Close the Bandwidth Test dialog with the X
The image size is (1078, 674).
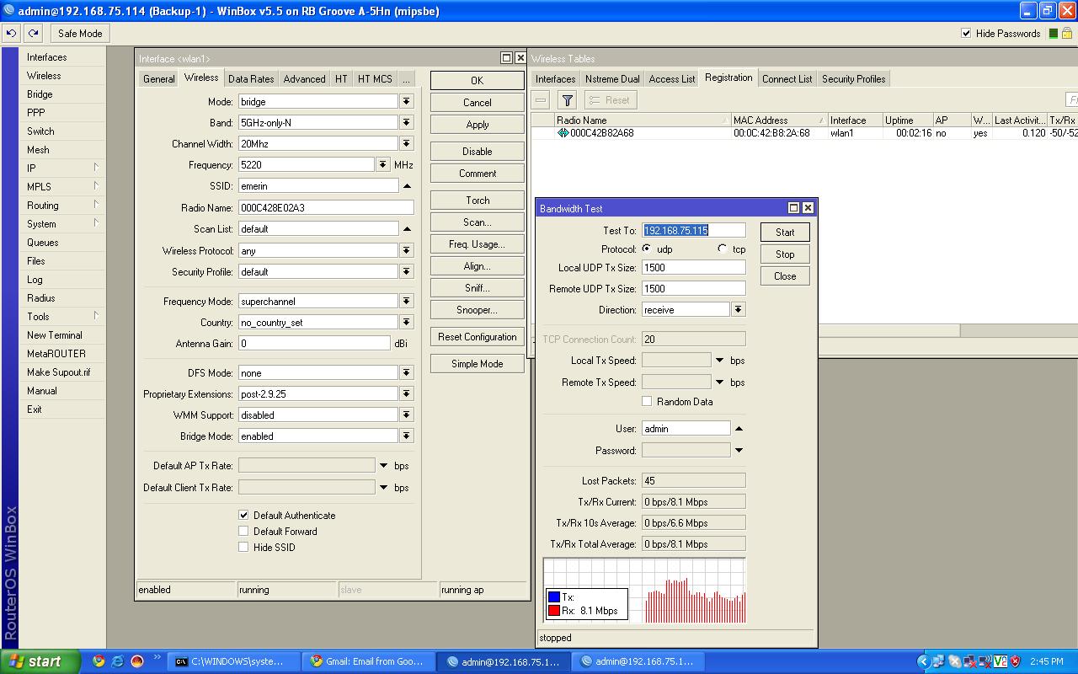808,208
